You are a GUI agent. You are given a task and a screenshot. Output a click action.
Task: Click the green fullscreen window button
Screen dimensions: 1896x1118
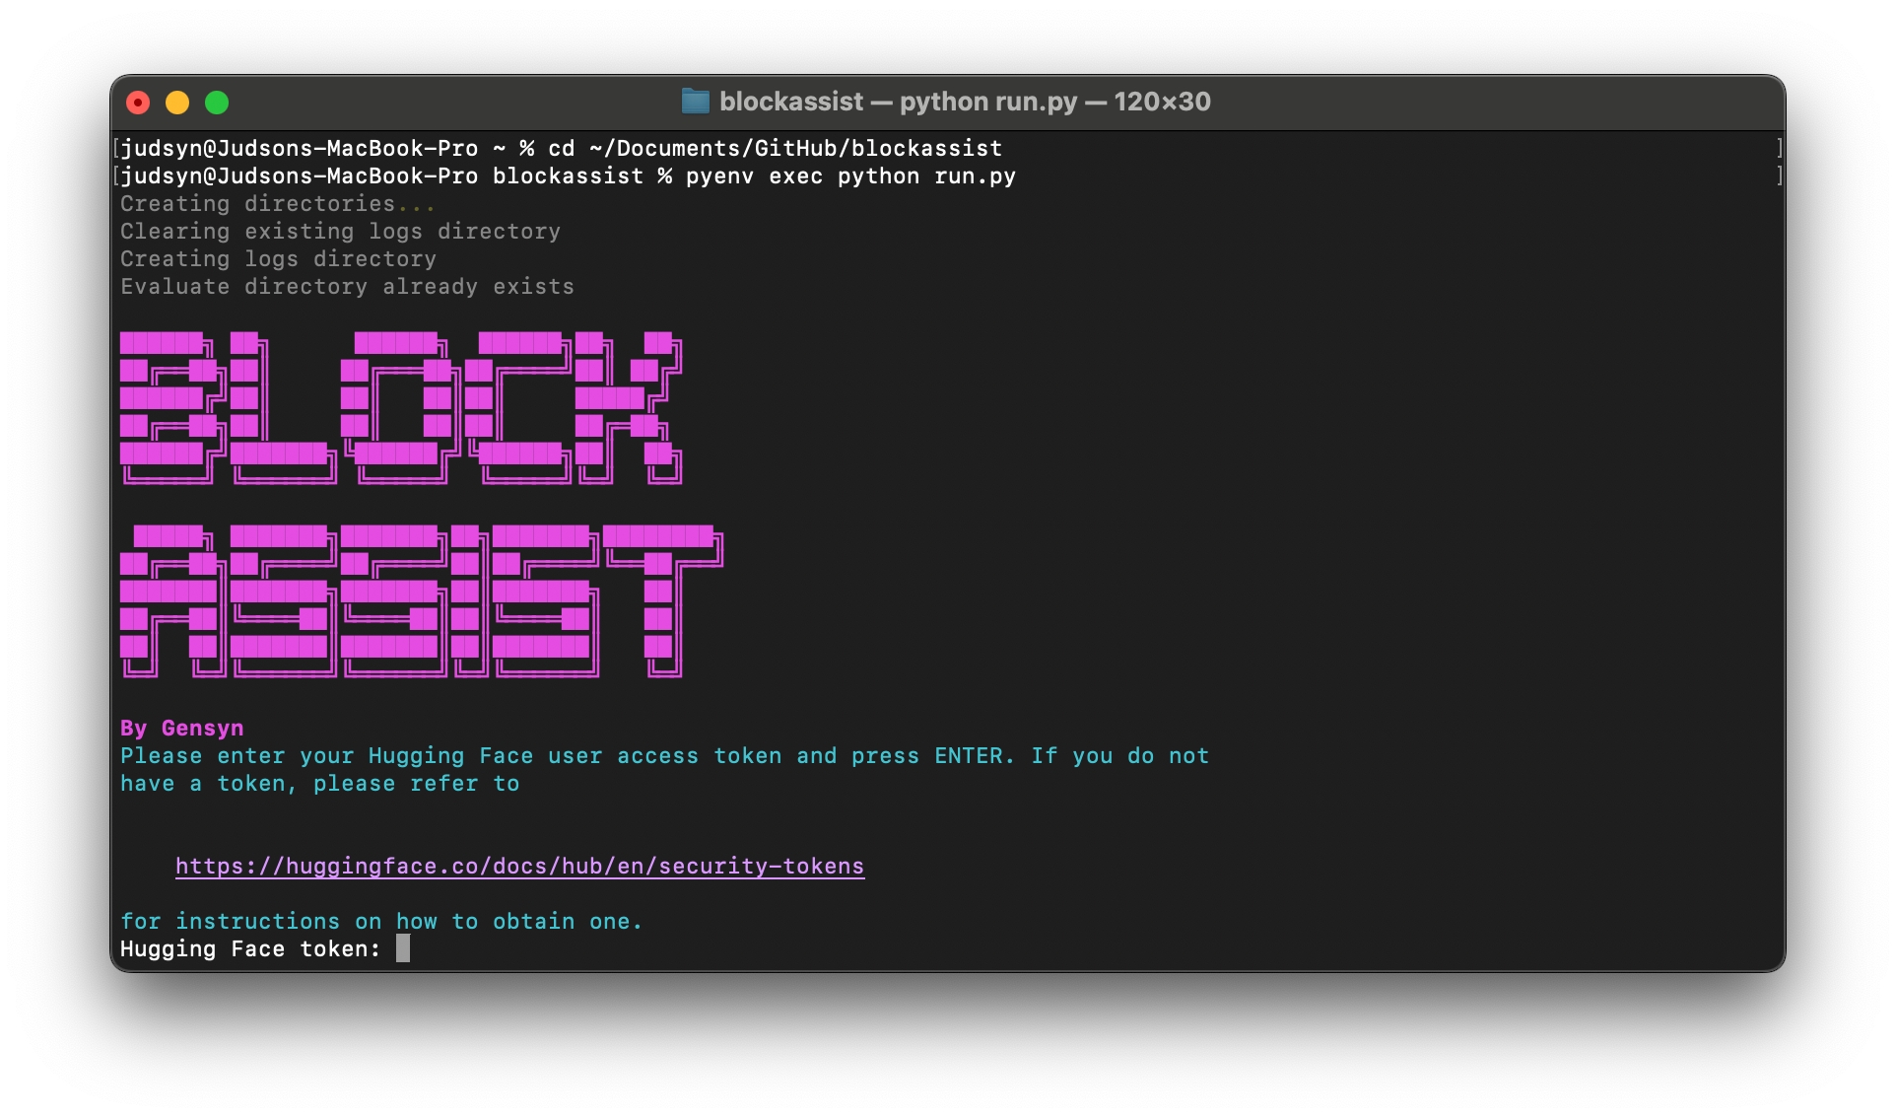[x=217, y=103]
